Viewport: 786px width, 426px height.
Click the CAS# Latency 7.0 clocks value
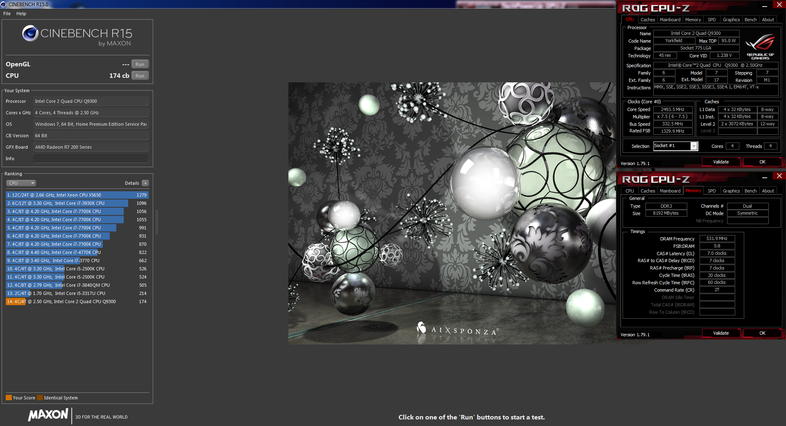(x=717, y=253)
